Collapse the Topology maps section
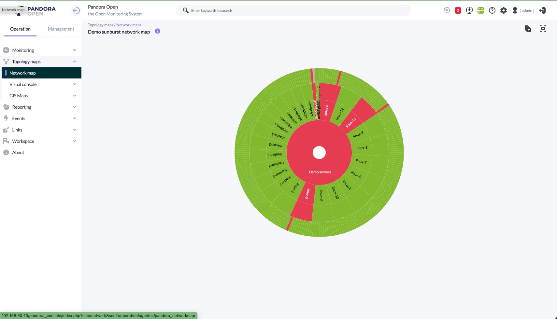 pyautogui.click(x=74, y=62)
